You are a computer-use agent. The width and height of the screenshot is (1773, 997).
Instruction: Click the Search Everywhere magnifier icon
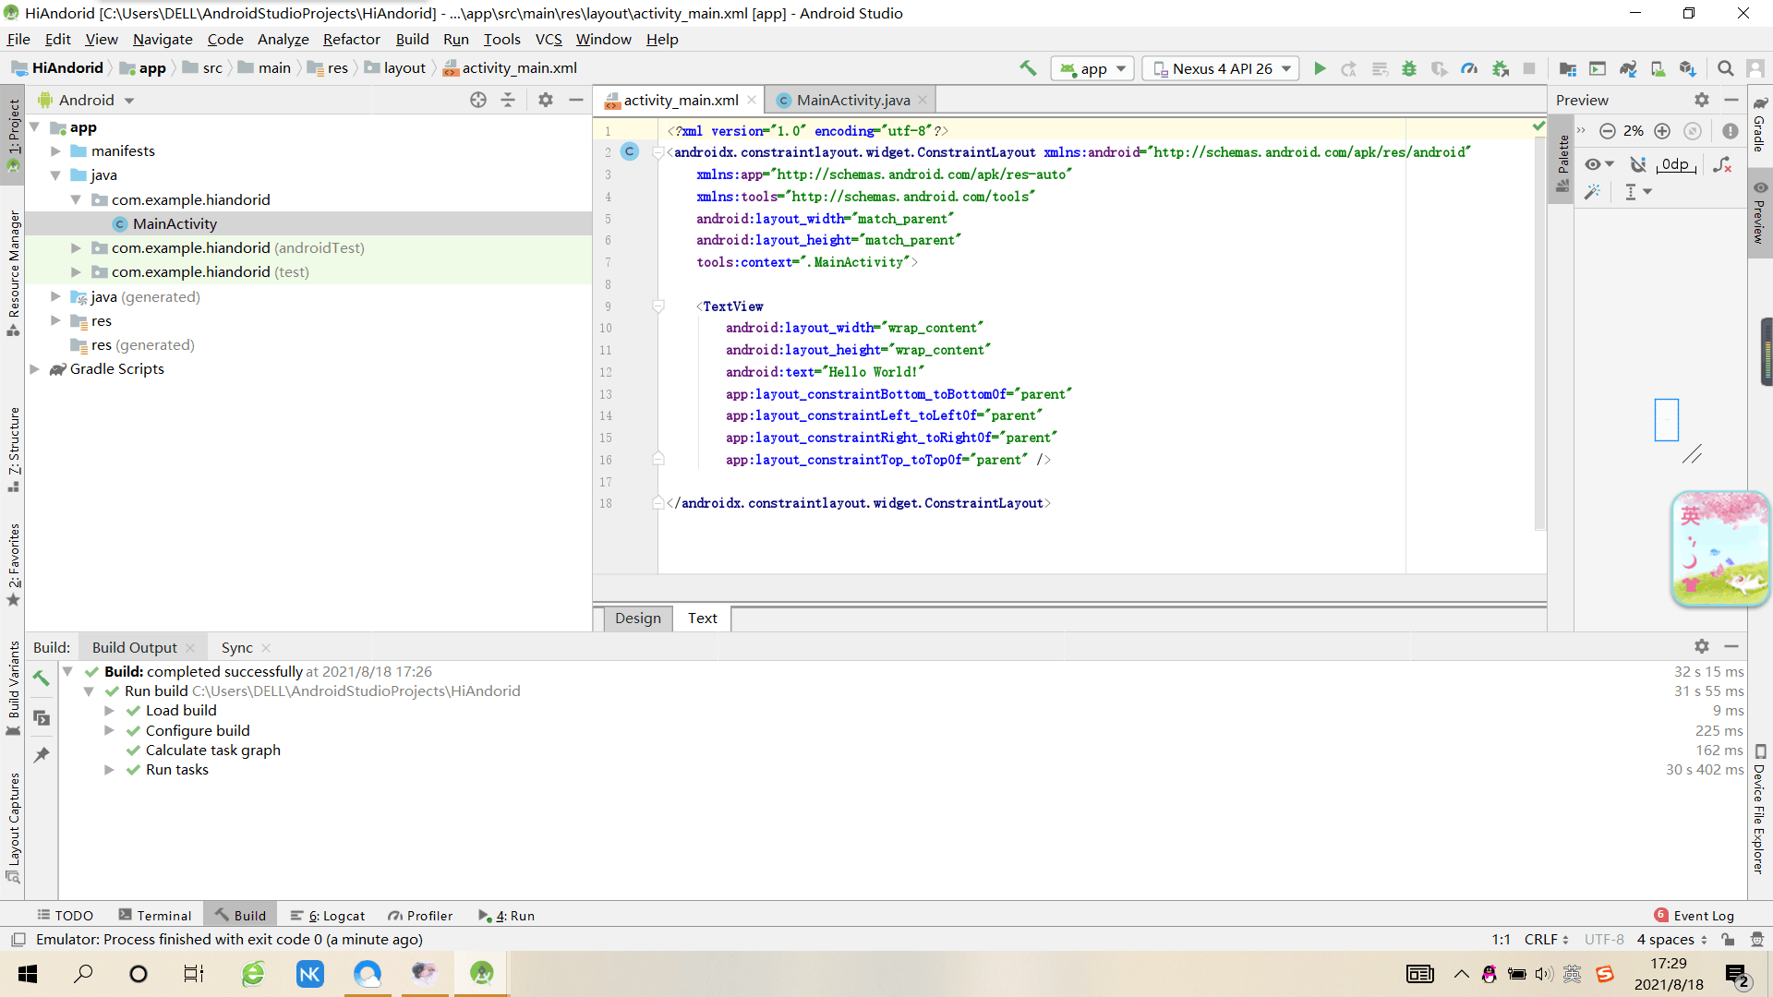(1725, 68)
